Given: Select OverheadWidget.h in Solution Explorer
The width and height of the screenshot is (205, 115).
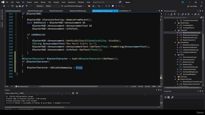Looking at the screenshot, I should point(189,74).
